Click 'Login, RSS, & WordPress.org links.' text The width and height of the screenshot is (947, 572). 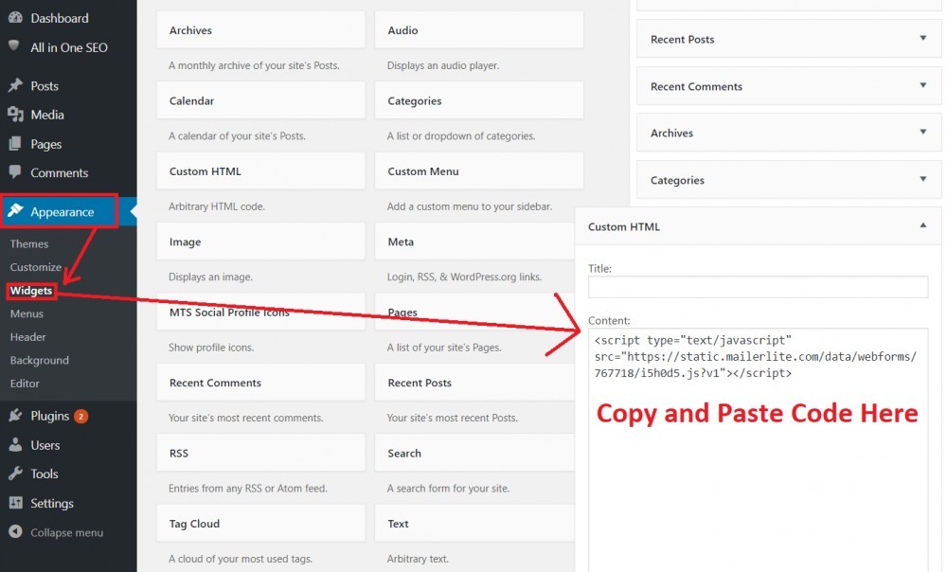tap(464, 277)
